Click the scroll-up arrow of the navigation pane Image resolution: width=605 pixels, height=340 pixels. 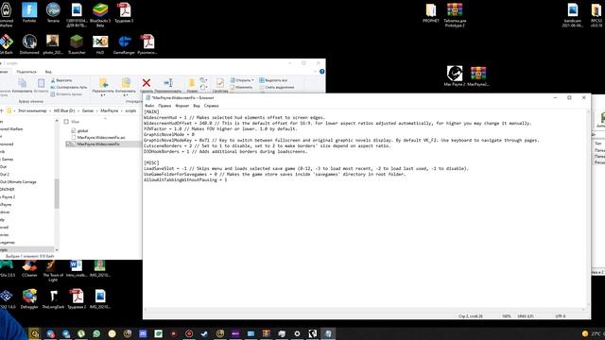click(57, 121)
